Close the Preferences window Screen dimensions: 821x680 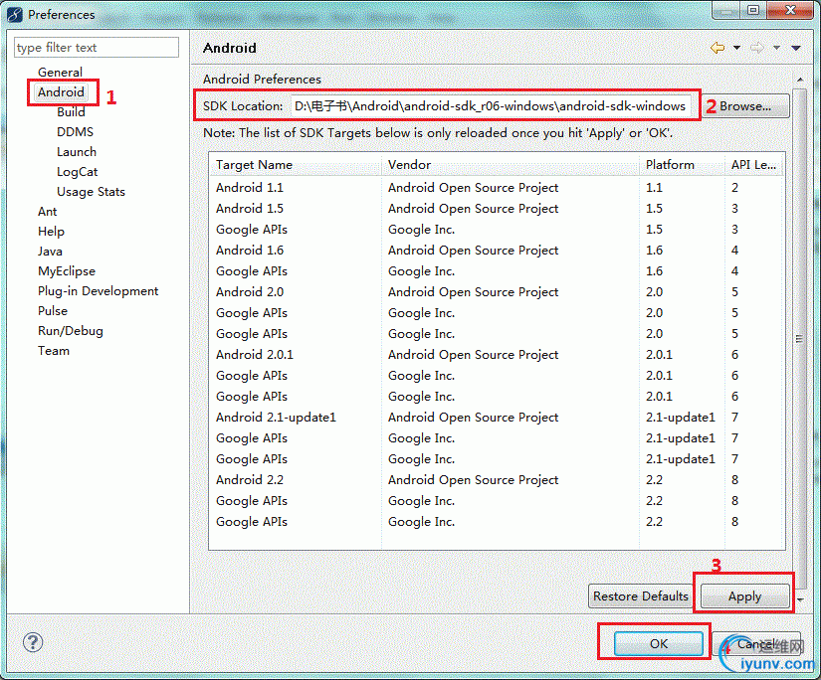tap(790, 11)
